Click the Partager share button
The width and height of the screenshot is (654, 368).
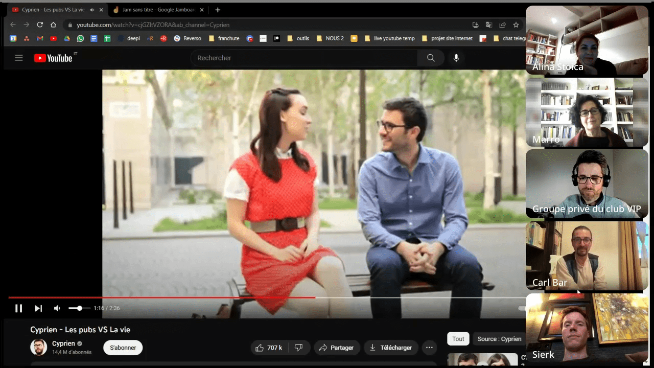coord(337,348)
